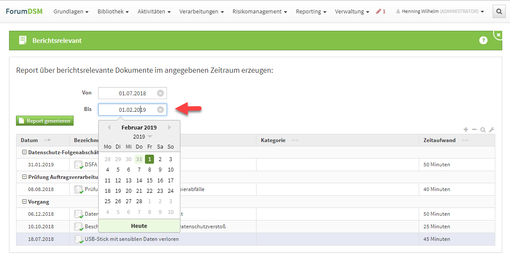Click the red pencil notification icon
The width and height of the screenshot is (510, 256).
pos(380,12)
